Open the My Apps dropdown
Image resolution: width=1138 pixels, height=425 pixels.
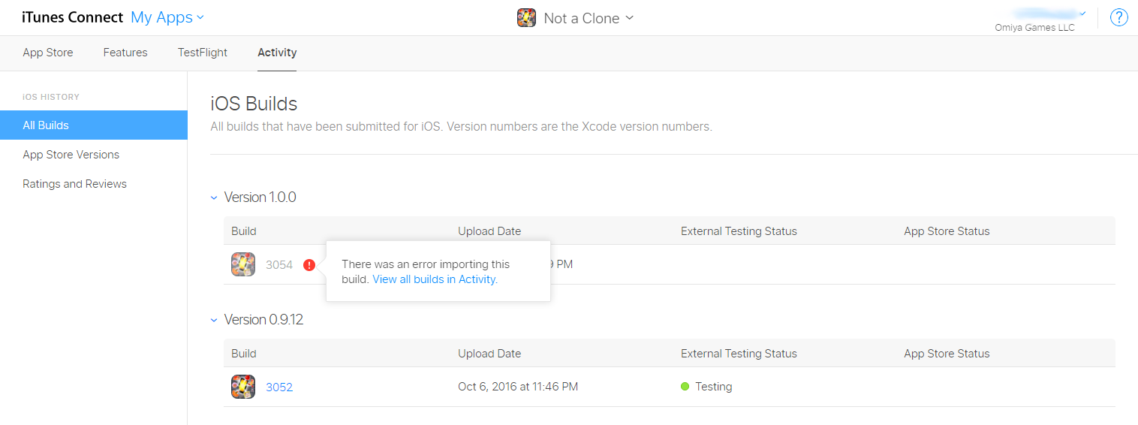(167, 17)
